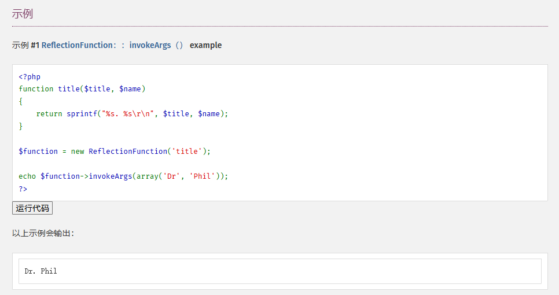The image size is (559, 295).
Task: Click the sprintf function name in code
Action: tap(82, 114)
